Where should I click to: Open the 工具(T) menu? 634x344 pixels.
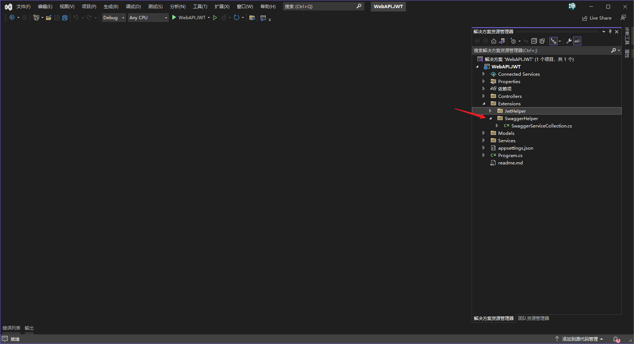click(x=200, y=6)
